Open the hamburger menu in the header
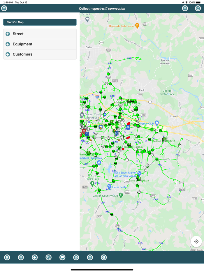Image resolution: width=204 pixels, height=272 pixels. 4,8
